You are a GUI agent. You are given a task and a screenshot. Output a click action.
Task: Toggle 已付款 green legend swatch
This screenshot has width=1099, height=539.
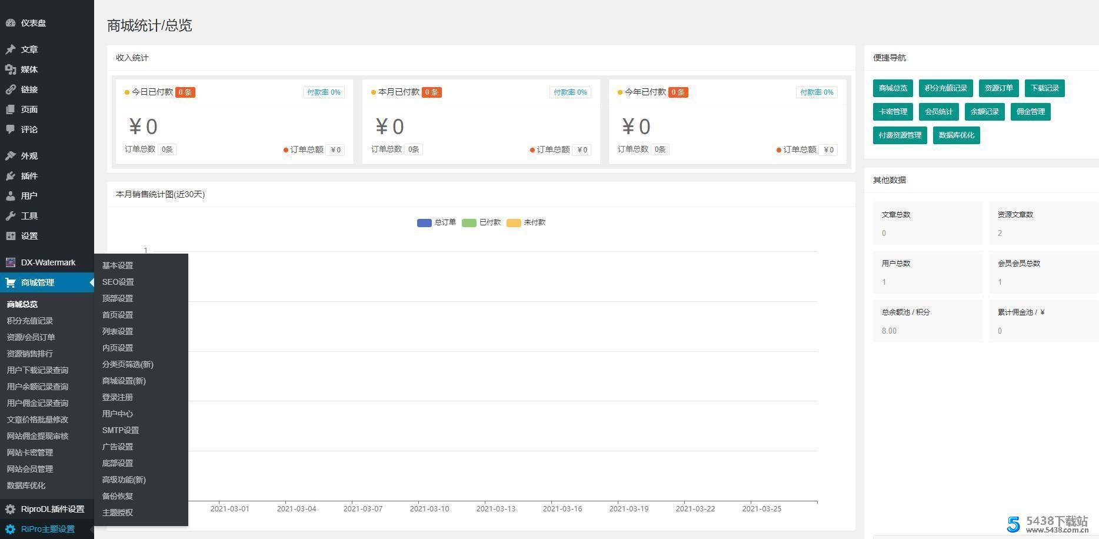[469, 223]
